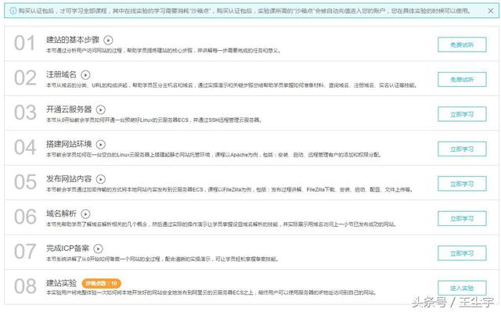Click 立即学习 for 搭建网站环境
Screen dimensions: 501x312
[x=462, y=149]
